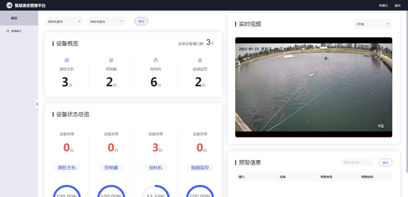Screen dimensions: 408x197
Task: Click the 视频监控 camera icon in 设备概览
Action: point(200,60)
